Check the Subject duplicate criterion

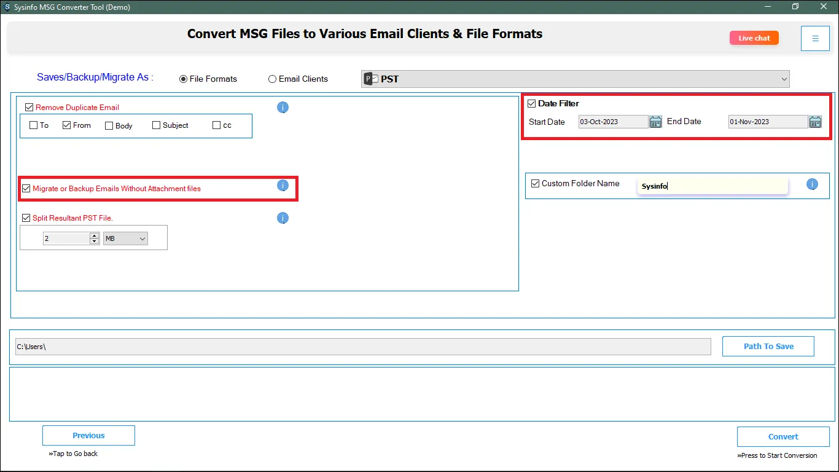pos(156,125)
